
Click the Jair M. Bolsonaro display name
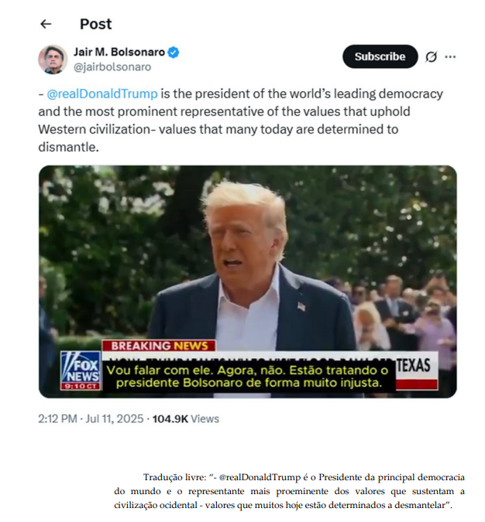[119, 53]
